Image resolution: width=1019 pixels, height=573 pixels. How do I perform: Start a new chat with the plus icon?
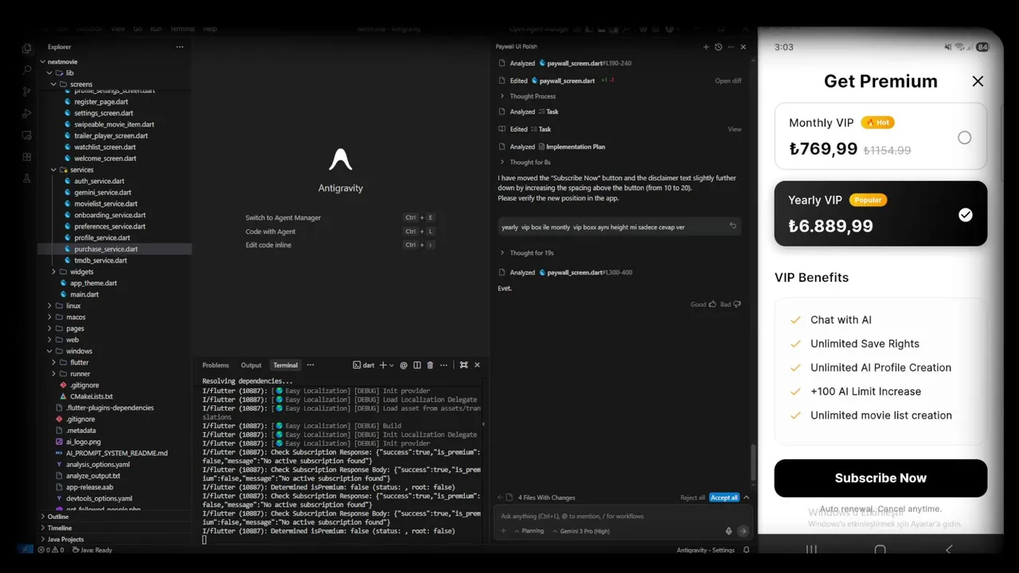pos(706,47)
